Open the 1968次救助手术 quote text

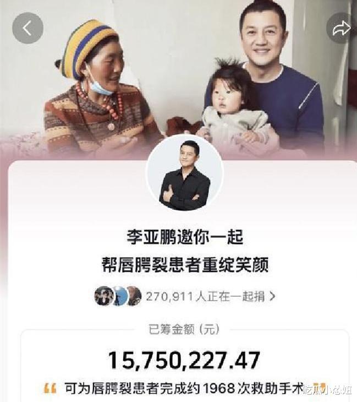pos(184,389)
